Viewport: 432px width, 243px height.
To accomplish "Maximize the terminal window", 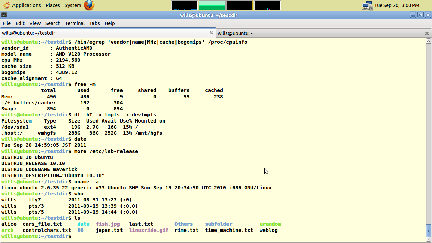I will pyautogui.click(x=421, y=15).
